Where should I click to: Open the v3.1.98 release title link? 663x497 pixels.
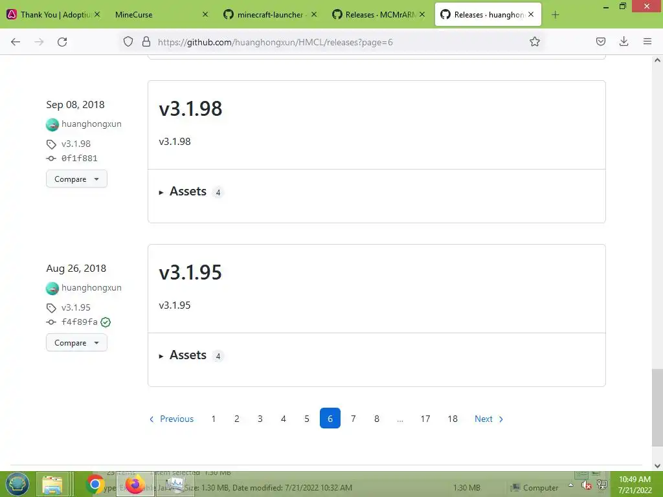[x=190, y=109]
